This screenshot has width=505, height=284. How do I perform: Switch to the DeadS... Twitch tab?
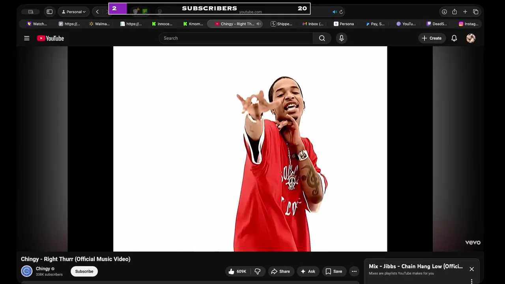tap(437, 24)
